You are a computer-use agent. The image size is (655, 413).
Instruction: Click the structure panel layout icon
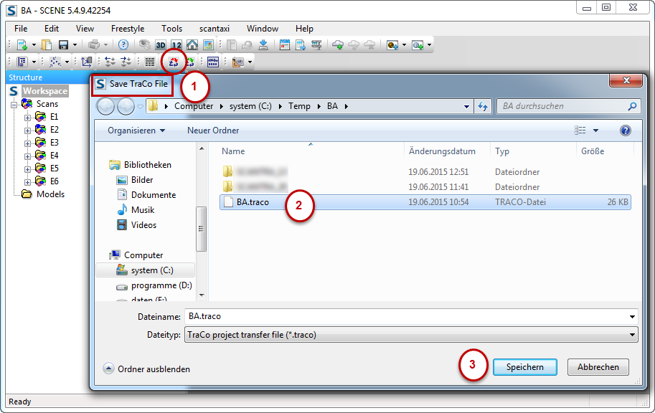(x=22, y=62)
